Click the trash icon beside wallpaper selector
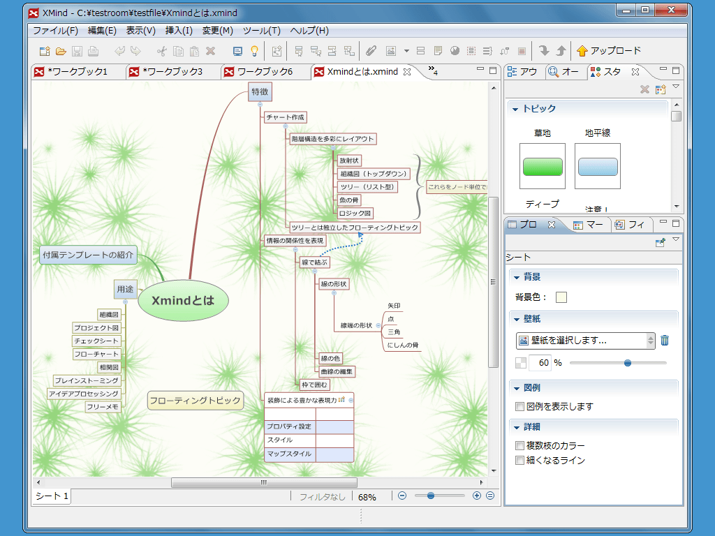This screenshot has height=536, width=715. tap(665, 341)
